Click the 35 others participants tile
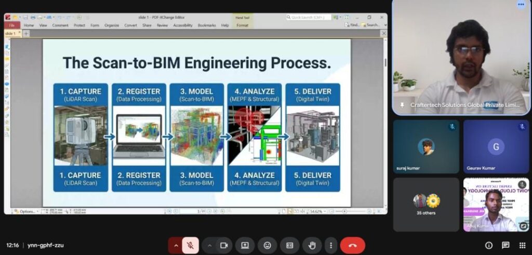 pyautogui.click(x=426, y=205)
